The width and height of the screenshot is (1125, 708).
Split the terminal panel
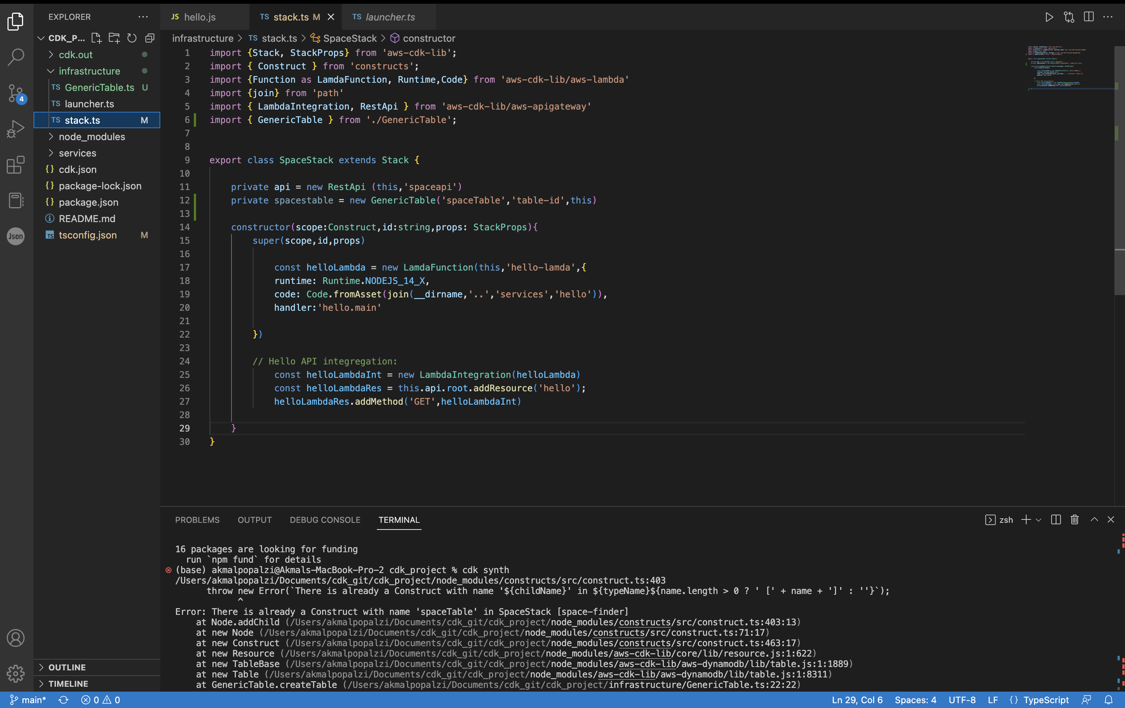click(x=1056, y=520)
